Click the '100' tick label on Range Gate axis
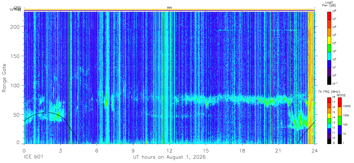The height and width of the screenshot is (163, 354). (16, 85)
